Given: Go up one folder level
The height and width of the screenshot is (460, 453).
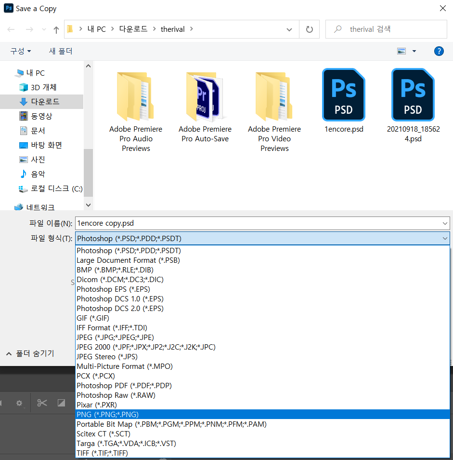Looking at the screenshot, I should point(56,29).
